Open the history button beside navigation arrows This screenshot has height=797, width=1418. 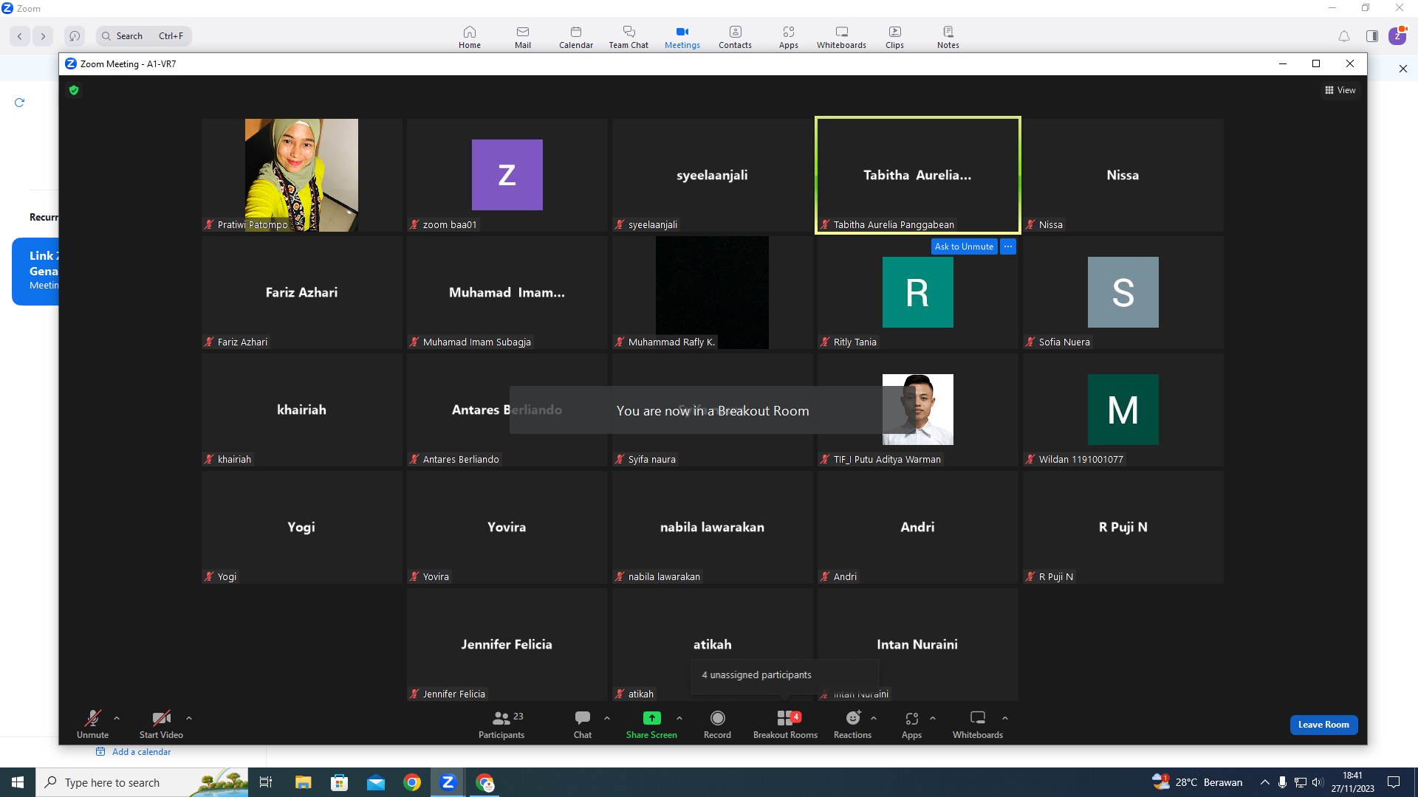[x=75, y=36]
